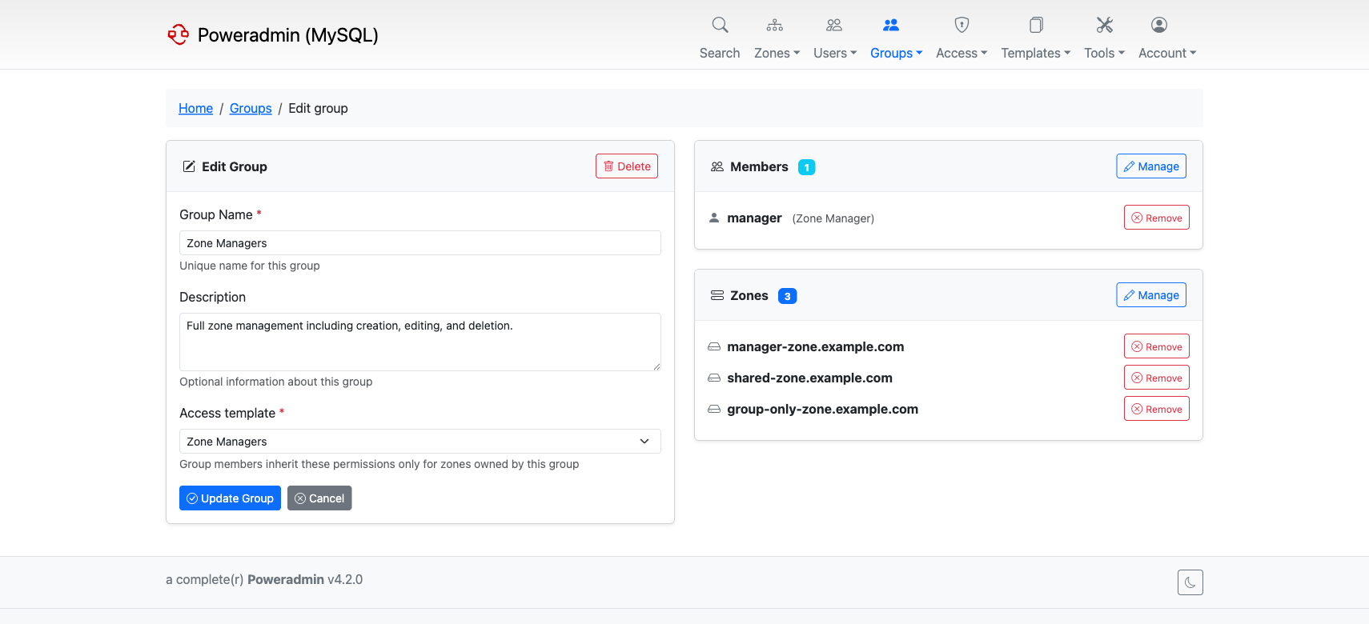This screenshot has height=624, width=1369.
Task: Open the Groups navigation menu
Action: click(x=896, y=53)
